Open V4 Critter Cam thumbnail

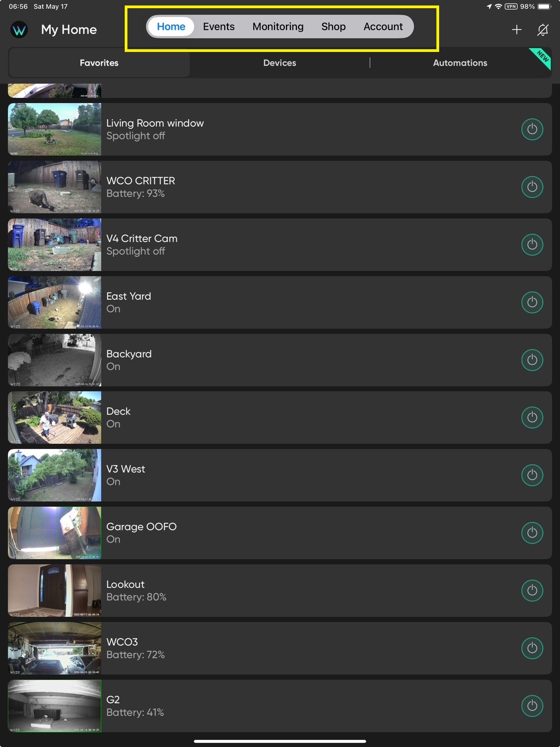55,245
